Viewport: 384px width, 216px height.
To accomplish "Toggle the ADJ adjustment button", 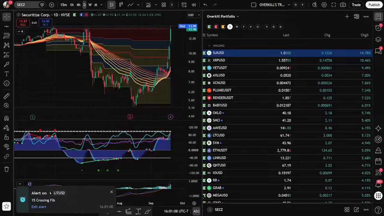I will pos(196,211).
